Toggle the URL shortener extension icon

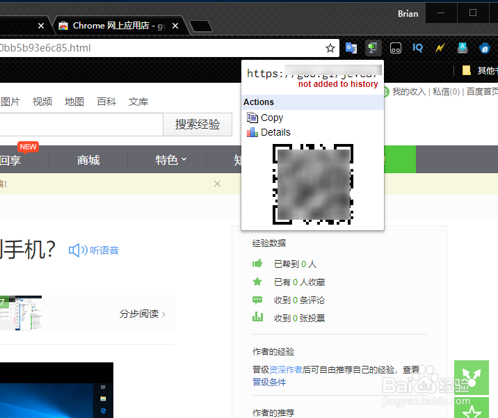point(373,48)
